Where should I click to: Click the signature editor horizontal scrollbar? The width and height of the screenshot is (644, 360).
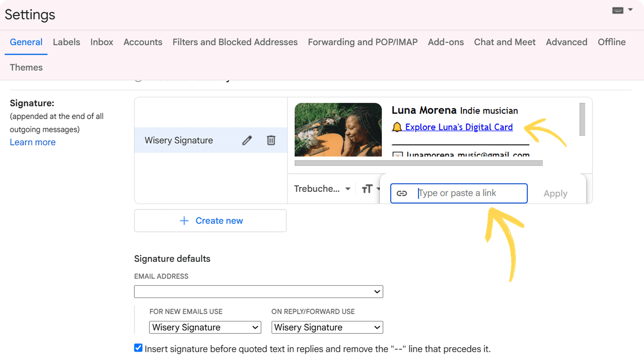click(419, 163)
